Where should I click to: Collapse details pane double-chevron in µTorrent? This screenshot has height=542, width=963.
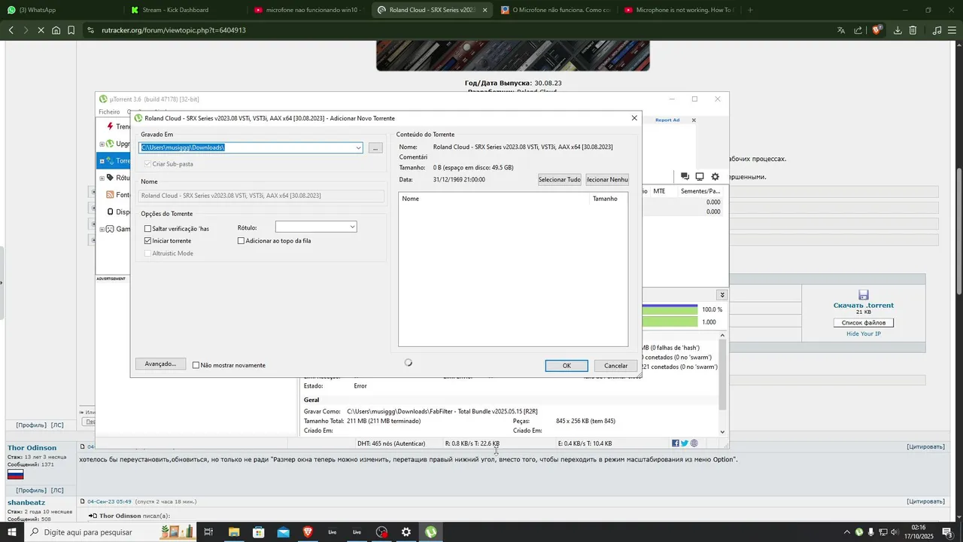click(x=721, y=295)
